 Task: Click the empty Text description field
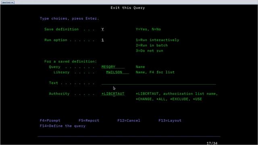click(x=158, y=83)
